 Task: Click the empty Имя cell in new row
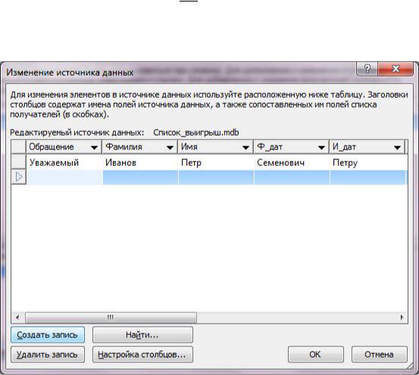[x=216, y=177]
